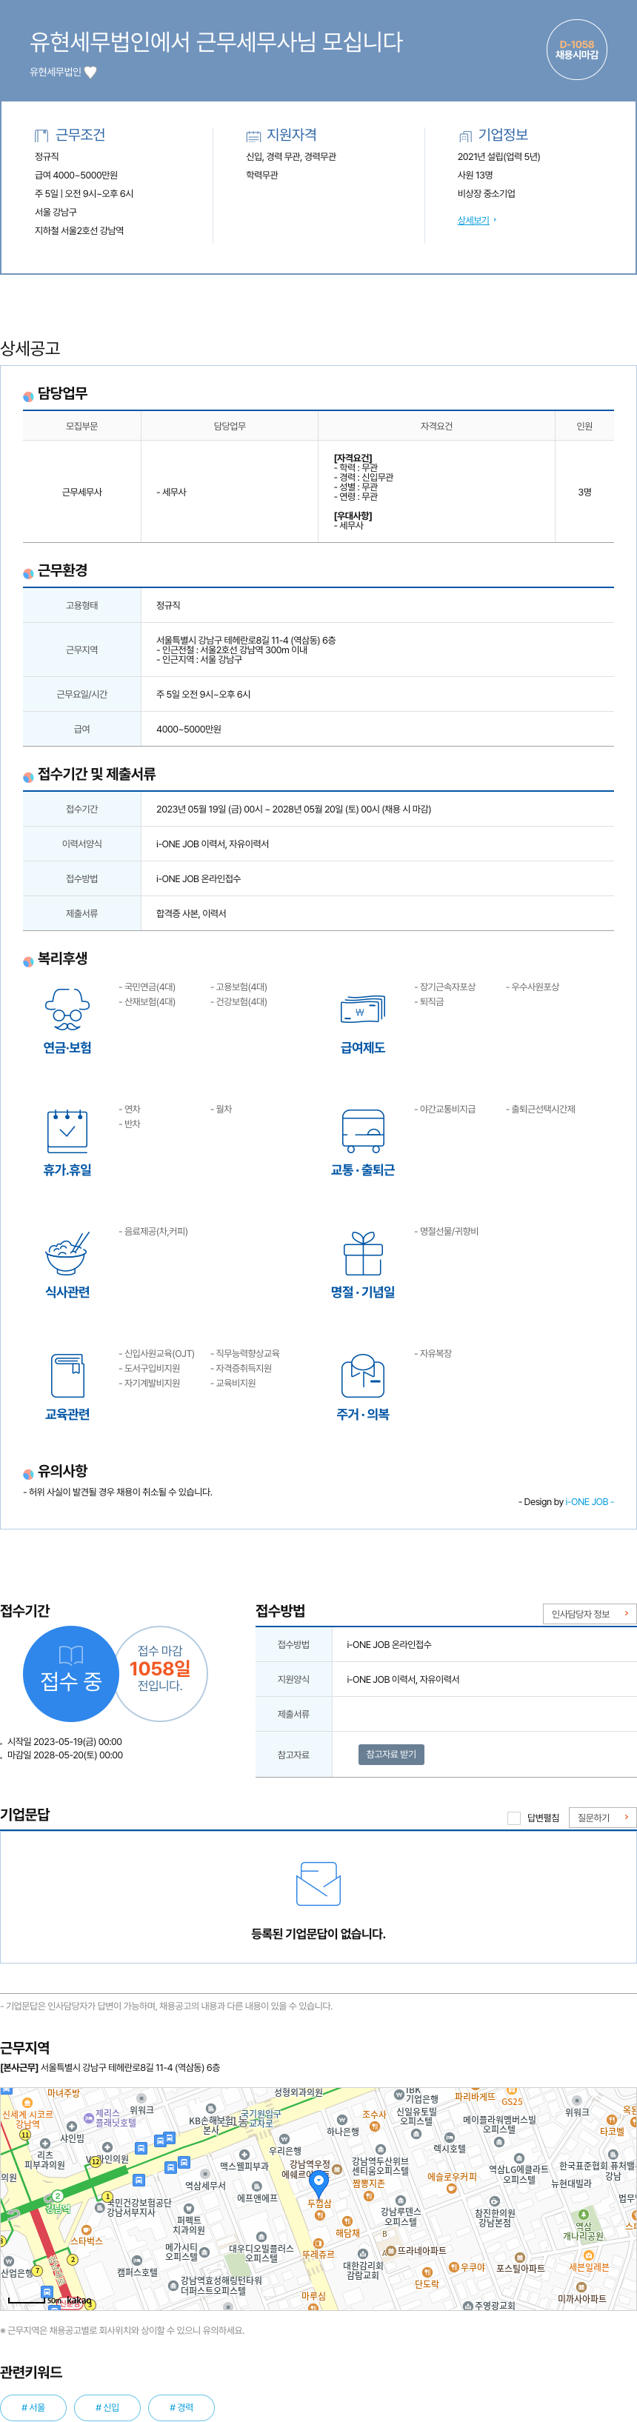Click the 교육관련 book icon

(x=67, y=1375)
